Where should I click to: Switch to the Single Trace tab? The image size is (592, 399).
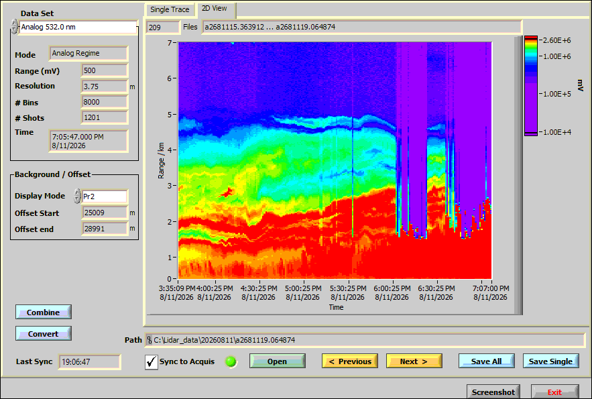(x=170, y=9)
